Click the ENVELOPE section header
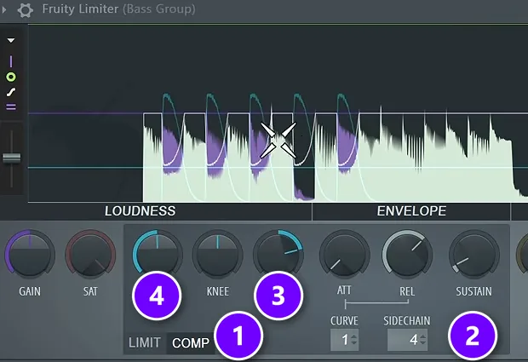528x362 pixels. tap(411, 211)
